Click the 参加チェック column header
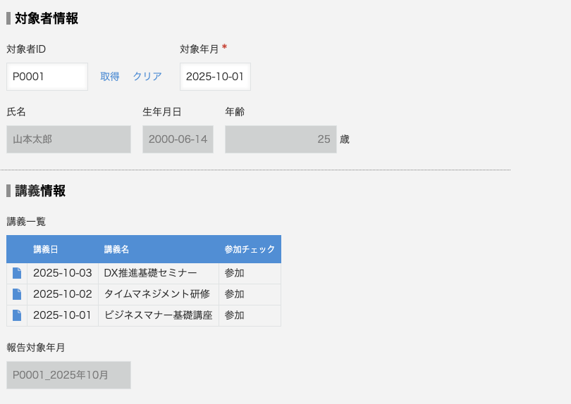This screenshot has height=404, width=571. click(x=250, y=249)
